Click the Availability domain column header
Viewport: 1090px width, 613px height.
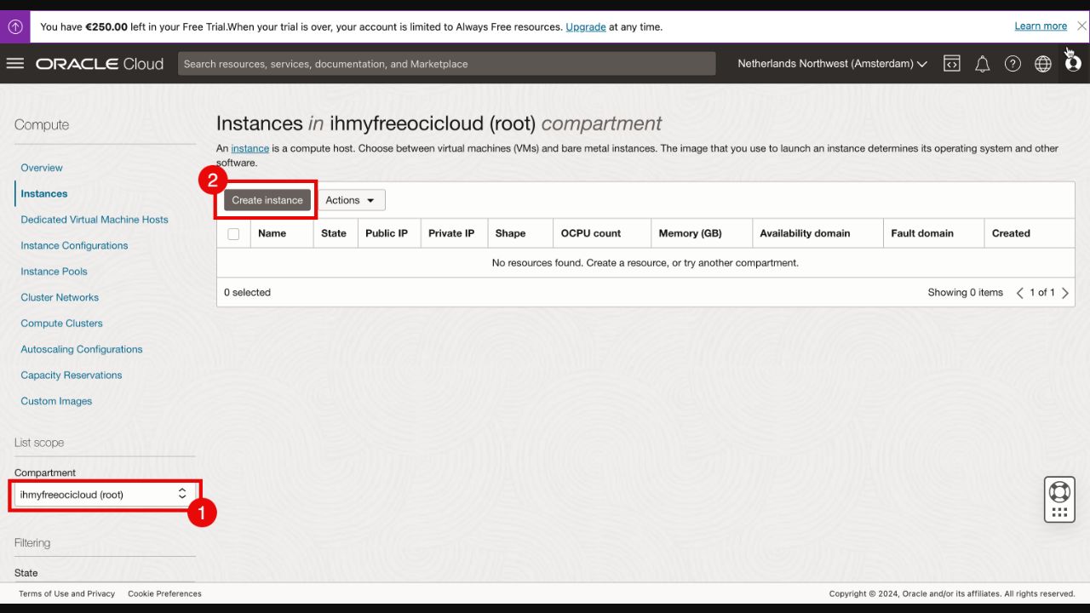pos(805,233)
